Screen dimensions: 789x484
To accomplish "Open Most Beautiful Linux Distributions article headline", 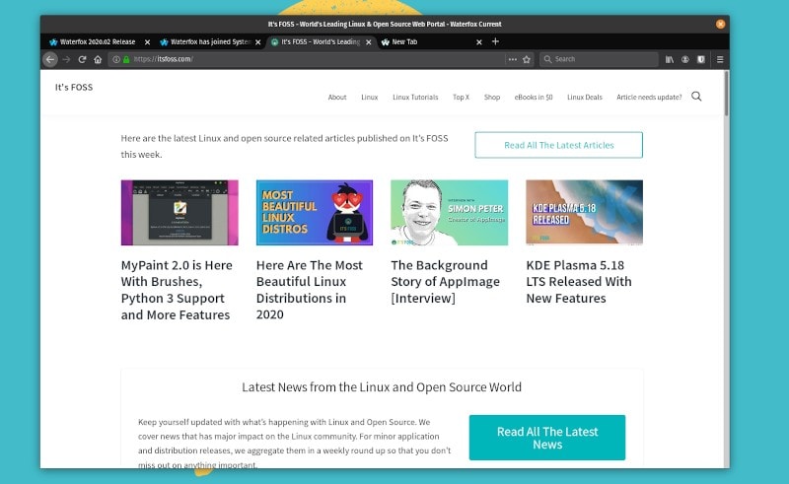I will [x=310, y=290].
